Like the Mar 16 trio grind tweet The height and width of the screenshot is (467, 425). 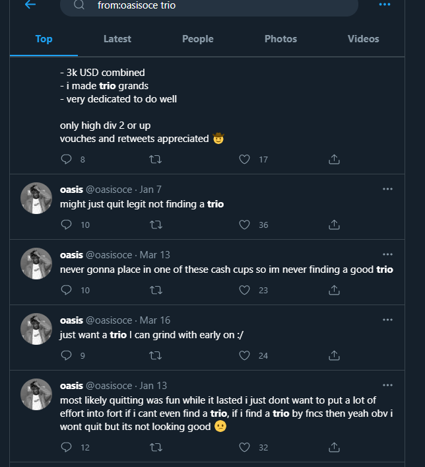pyautogui.click(x=245, y=355)
